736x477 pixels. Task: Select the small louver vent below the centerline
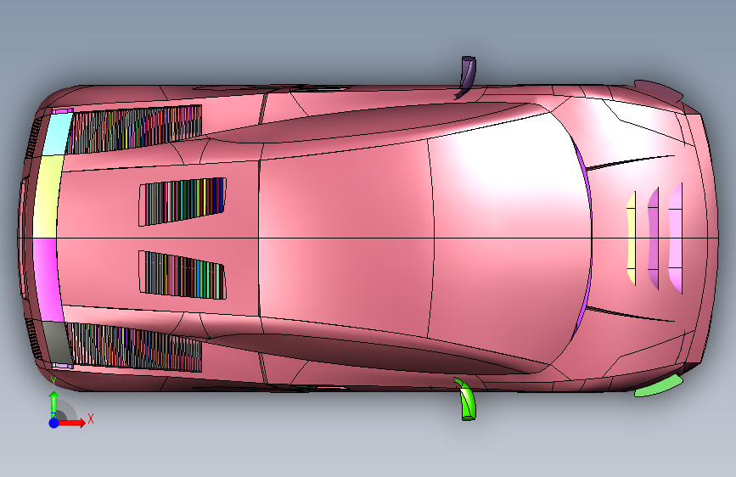[183, 275]
